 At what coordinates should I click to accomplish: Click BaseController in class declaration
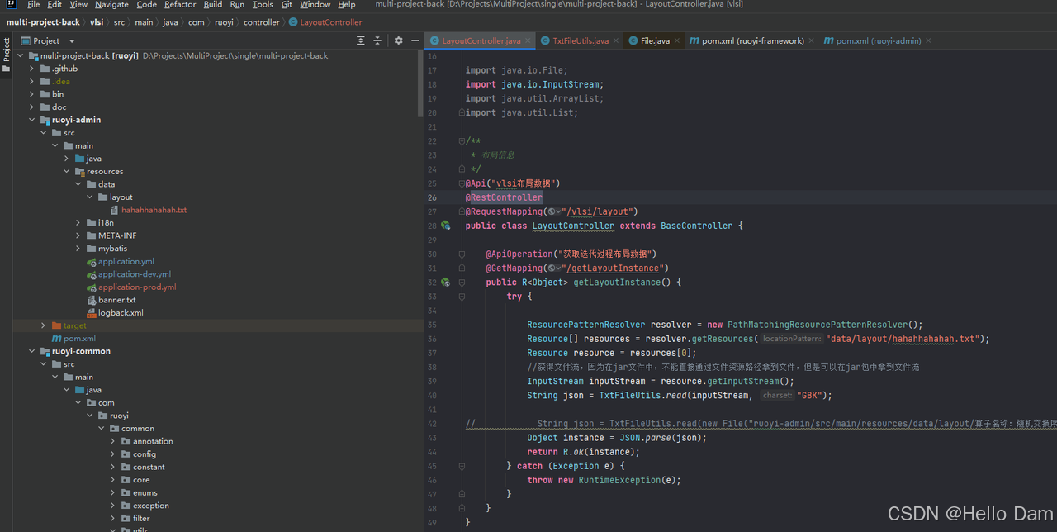[x=696, y=226]
